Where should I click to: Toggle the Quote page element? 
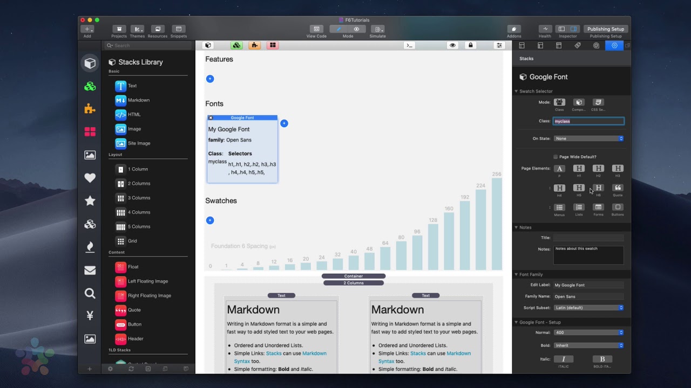618,188
